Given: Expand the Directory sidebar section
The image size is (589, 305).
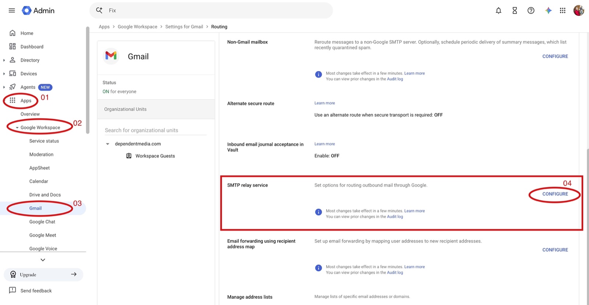Looking at the screenshot, I should [x=4, y=60].
